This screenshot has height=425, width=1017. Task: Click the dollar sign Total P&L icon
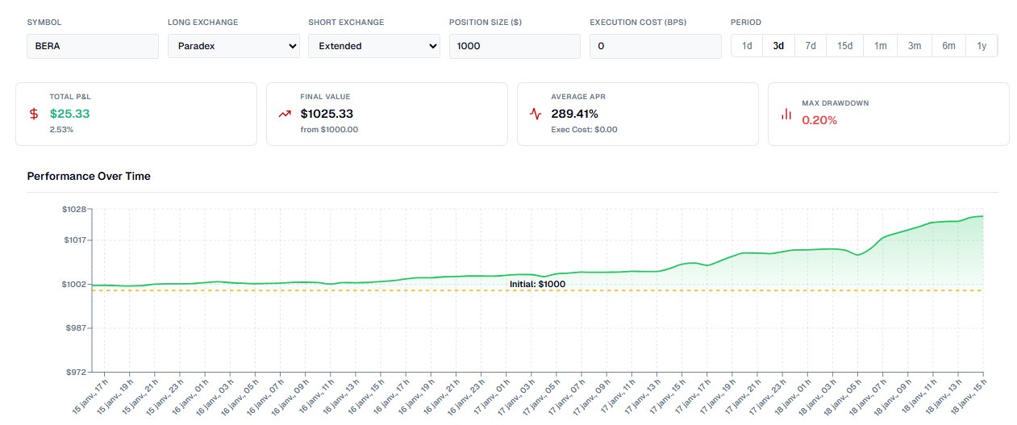[34, 114]
